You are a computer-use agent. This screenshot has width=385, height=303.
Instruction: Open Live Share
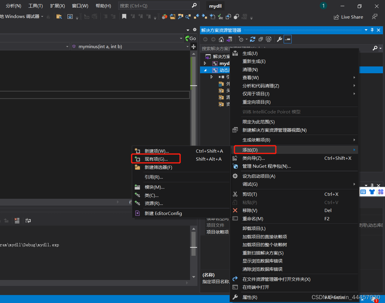348,17
